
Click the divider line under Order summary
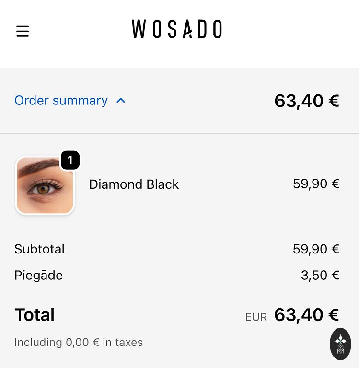(x=179, y=133)
